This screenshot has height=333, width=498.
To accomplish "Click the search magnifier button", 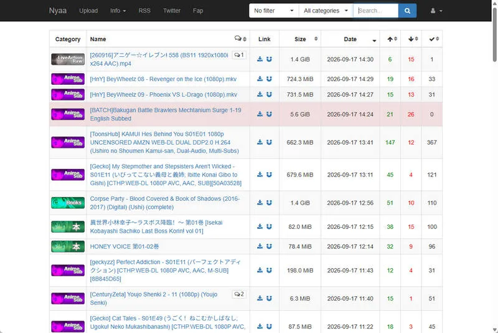I will coord(407,11).
